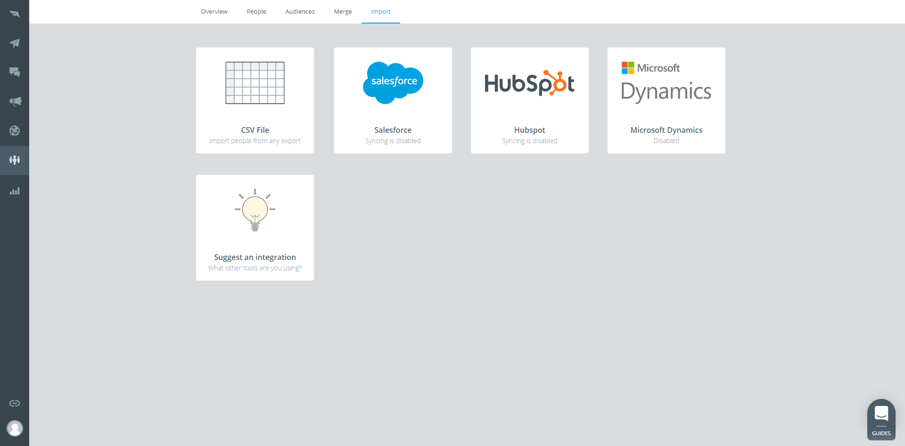Click Suggest an integration title
Image resolution: width=905 pixels, height=446 pixels.
click(x=255, y=257)
